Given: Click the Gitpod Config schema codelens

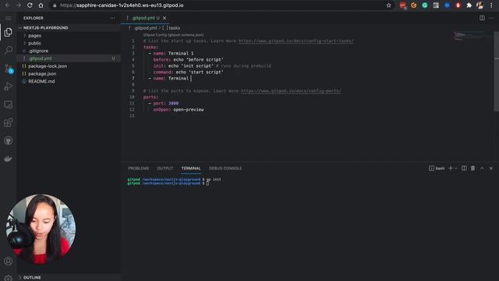Looking at the screenshot, I should 173,34.
